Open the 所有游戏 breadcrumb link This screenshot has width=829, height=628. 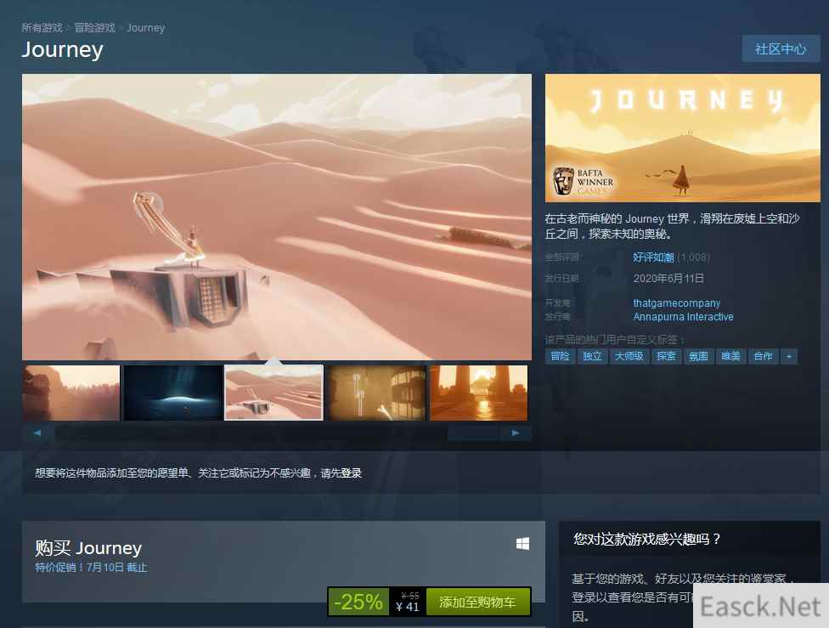tap(42, 28)
